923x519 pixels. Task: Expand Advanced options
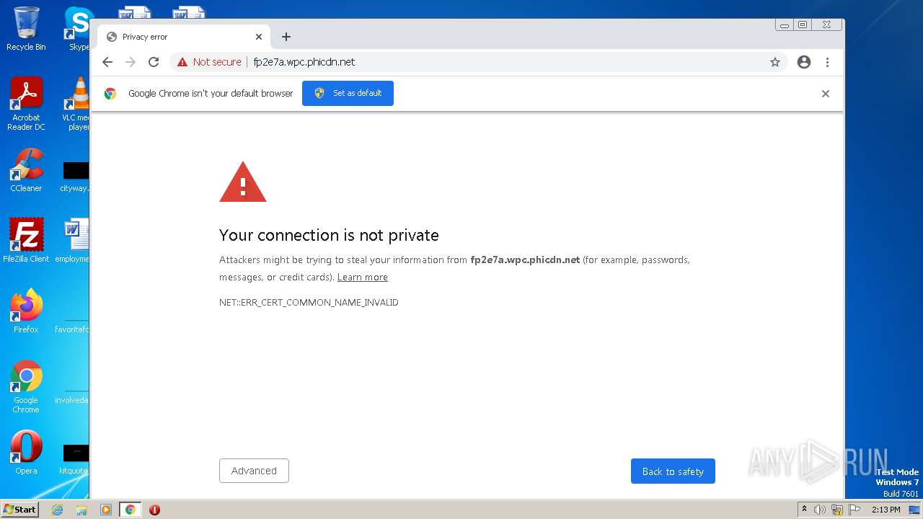tap(254, 471)
